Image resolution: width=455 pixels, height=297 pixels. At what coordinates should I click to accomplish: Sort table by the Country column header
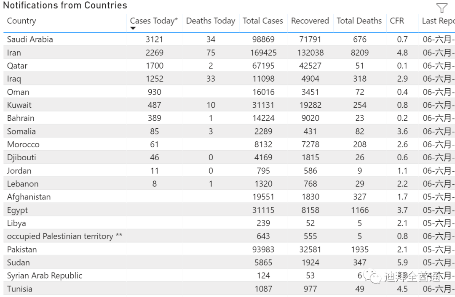coord(21,21)
